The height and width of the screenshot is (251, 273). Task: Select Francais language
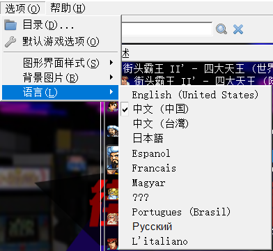[195, 168]
